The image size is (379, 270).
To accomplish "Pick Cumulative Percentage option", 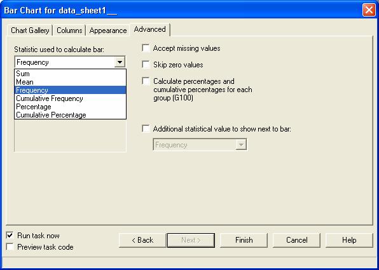I will pos(70,115).
